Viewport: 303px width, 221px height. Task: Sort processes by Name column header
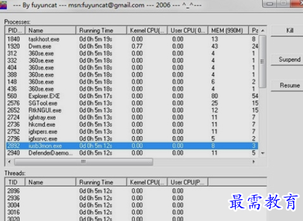pos(50,30)
